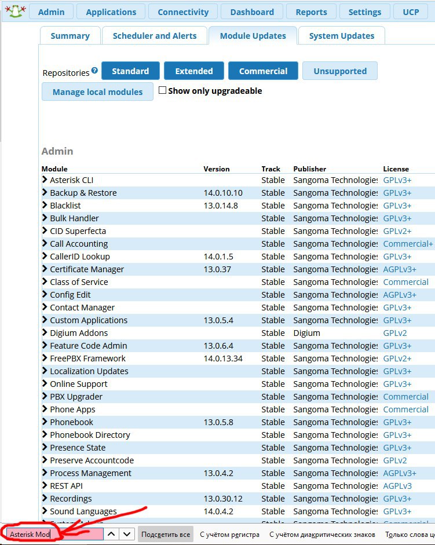Toggle the Standard repository button
435x545 pixels.
pos(130,71)
